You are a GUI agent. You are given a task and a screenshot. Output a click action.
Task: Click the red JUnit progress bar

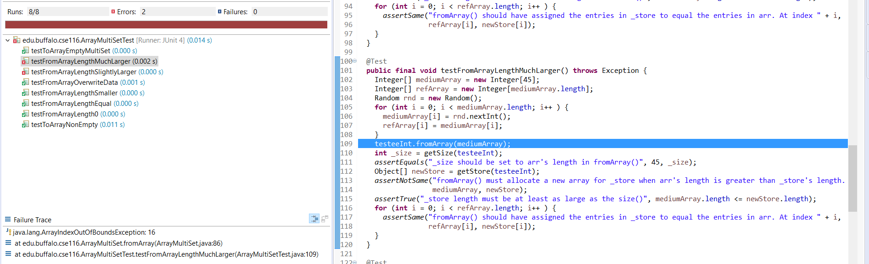click(x=166, y=25)
